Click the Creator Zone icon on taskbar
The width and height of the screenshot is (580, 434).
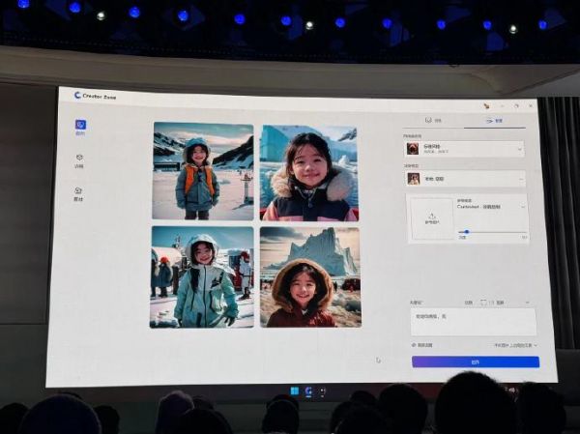[x=308, y=391]
